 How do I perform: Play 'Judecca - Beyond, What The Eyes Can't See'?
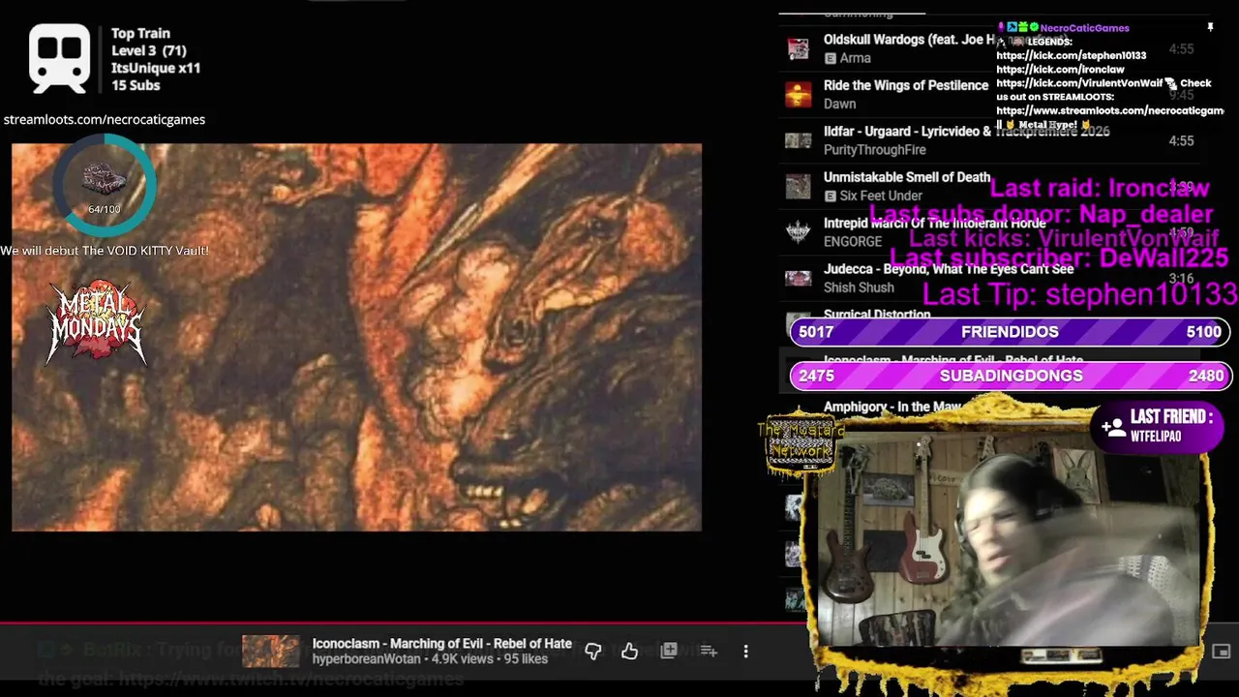[x=987, y=278]
